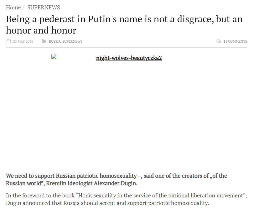The image size is (254, 209).
Task: Jump to the 11 COMMENTS link
Action: tap(235, 41)
